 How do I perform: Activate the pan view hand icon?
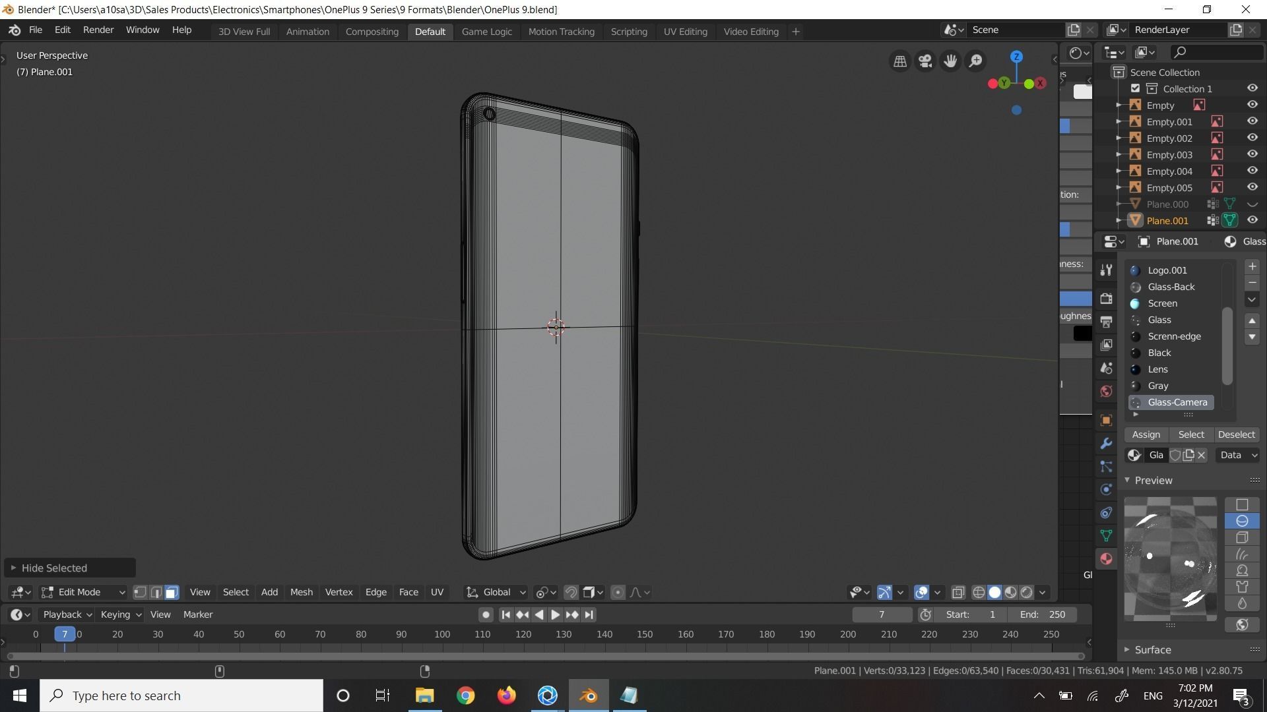[x=950, y=61]
